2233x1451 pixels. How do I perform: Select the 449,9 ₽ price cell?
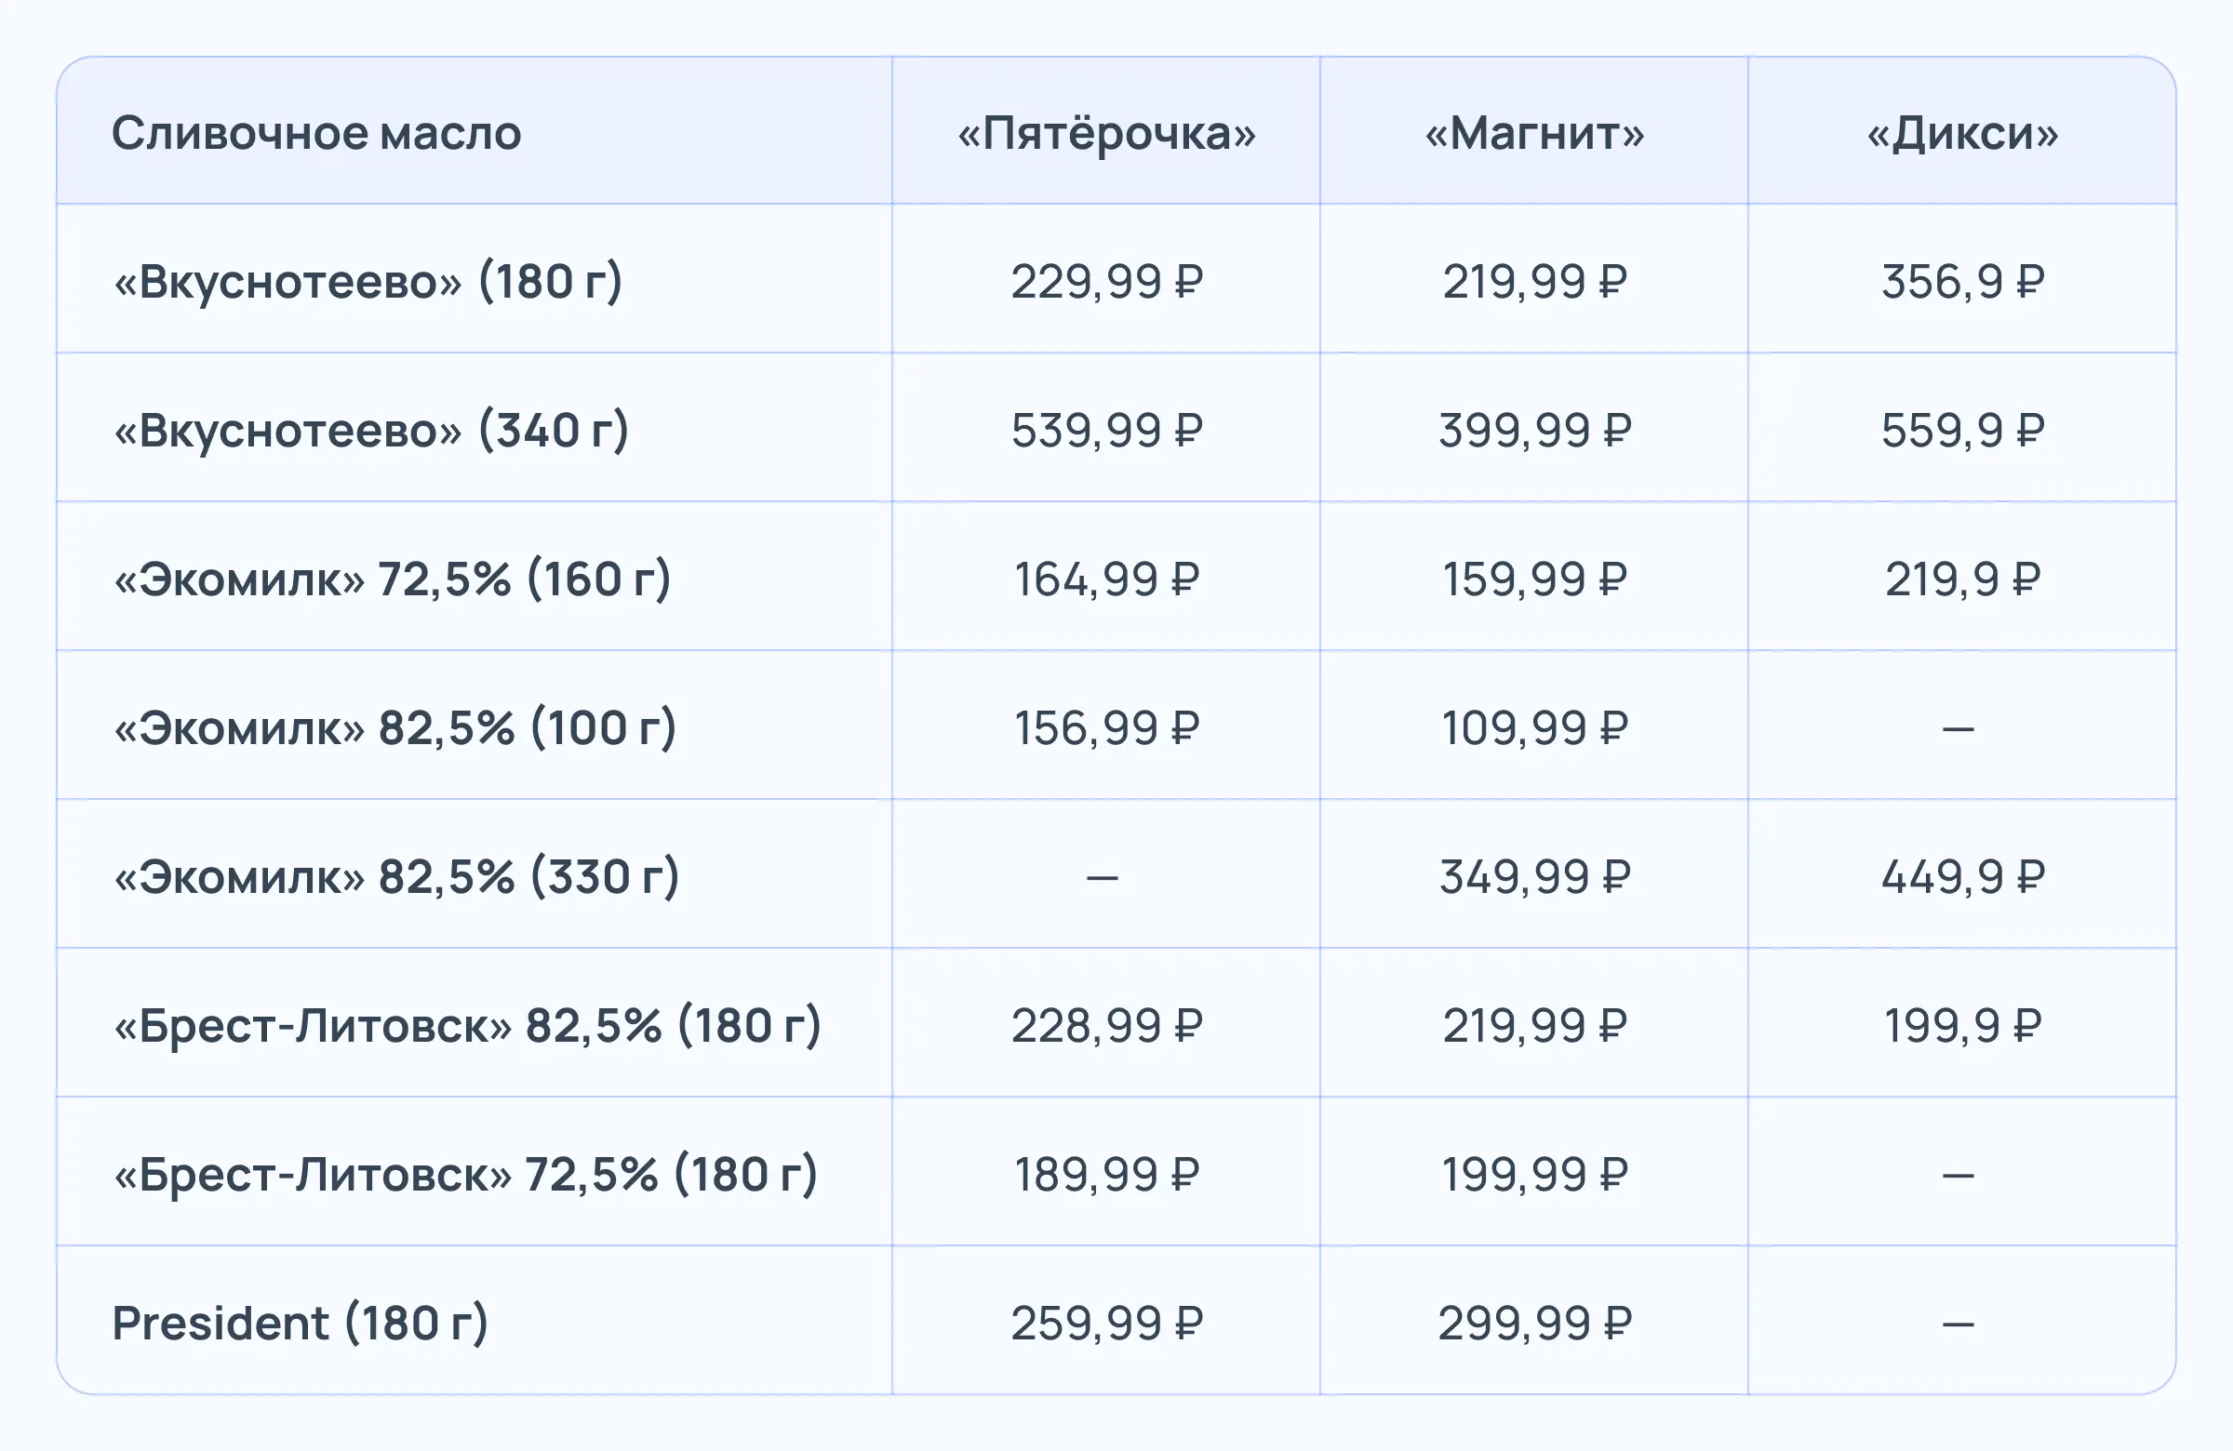pos(1962,877)
